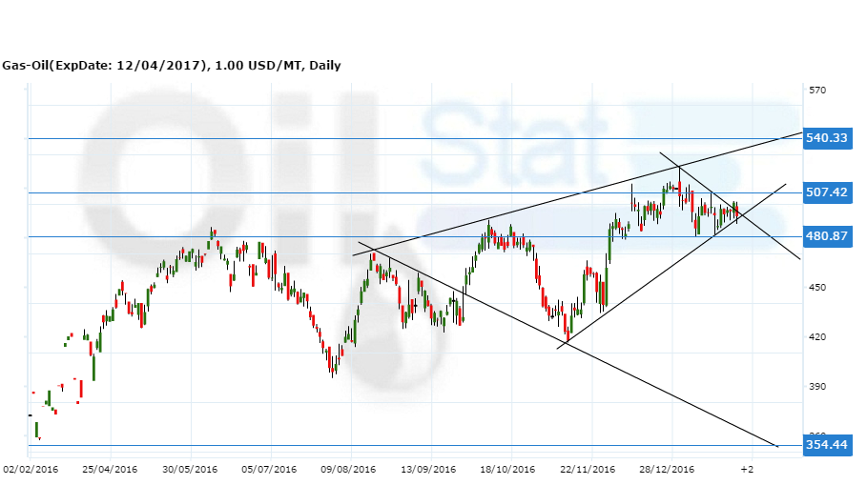Click the 390 tick on price axis
This screenshot has width=867, height=485.
click(816, 386)
